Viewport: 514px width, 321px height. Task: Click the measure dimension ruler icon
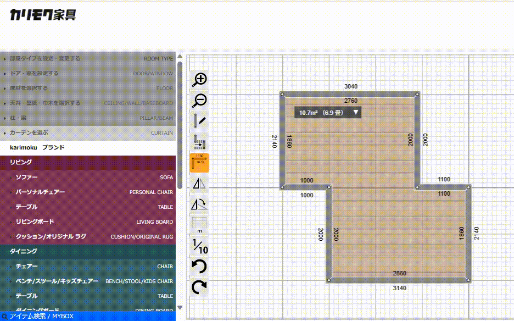(x=200, y=143)
